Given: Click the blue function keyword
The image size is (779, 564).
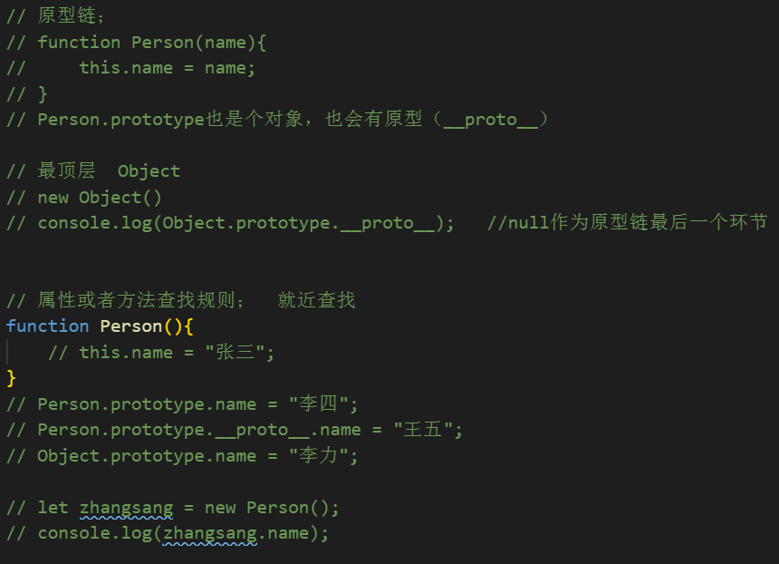Looking at the screenshot, I should 47,326.
